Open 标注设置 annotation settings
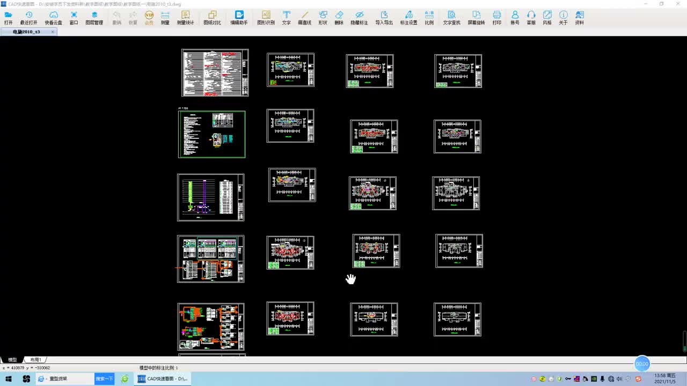687x386 pixels. (408, 18)
